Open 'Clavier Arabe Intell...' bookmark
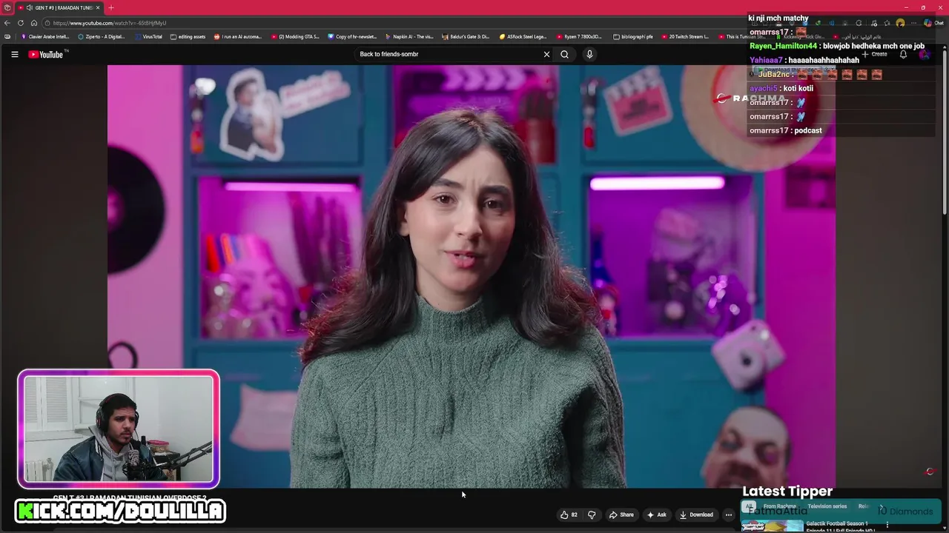The image size is (949, 533). coord(44,36)
